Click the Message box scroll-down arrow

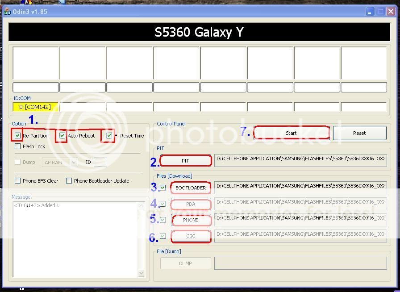(142, 273)
